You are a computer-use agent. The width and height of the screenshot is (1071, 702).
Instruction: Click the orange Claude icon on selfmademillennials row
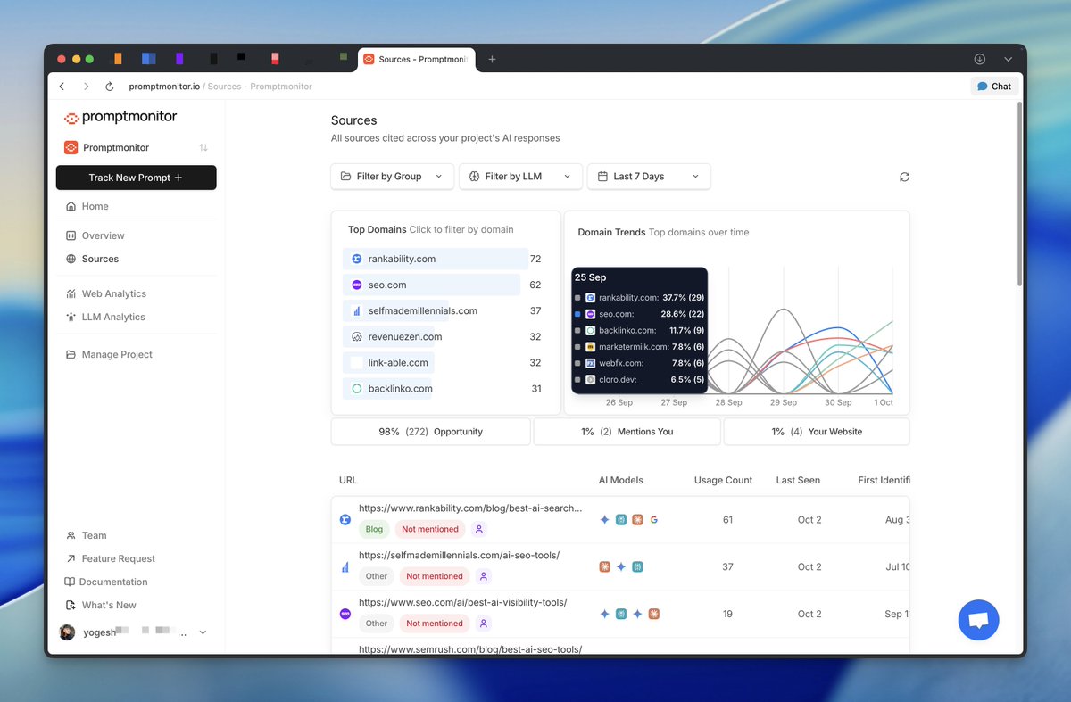pyautogui.click(x=604, y=566)
